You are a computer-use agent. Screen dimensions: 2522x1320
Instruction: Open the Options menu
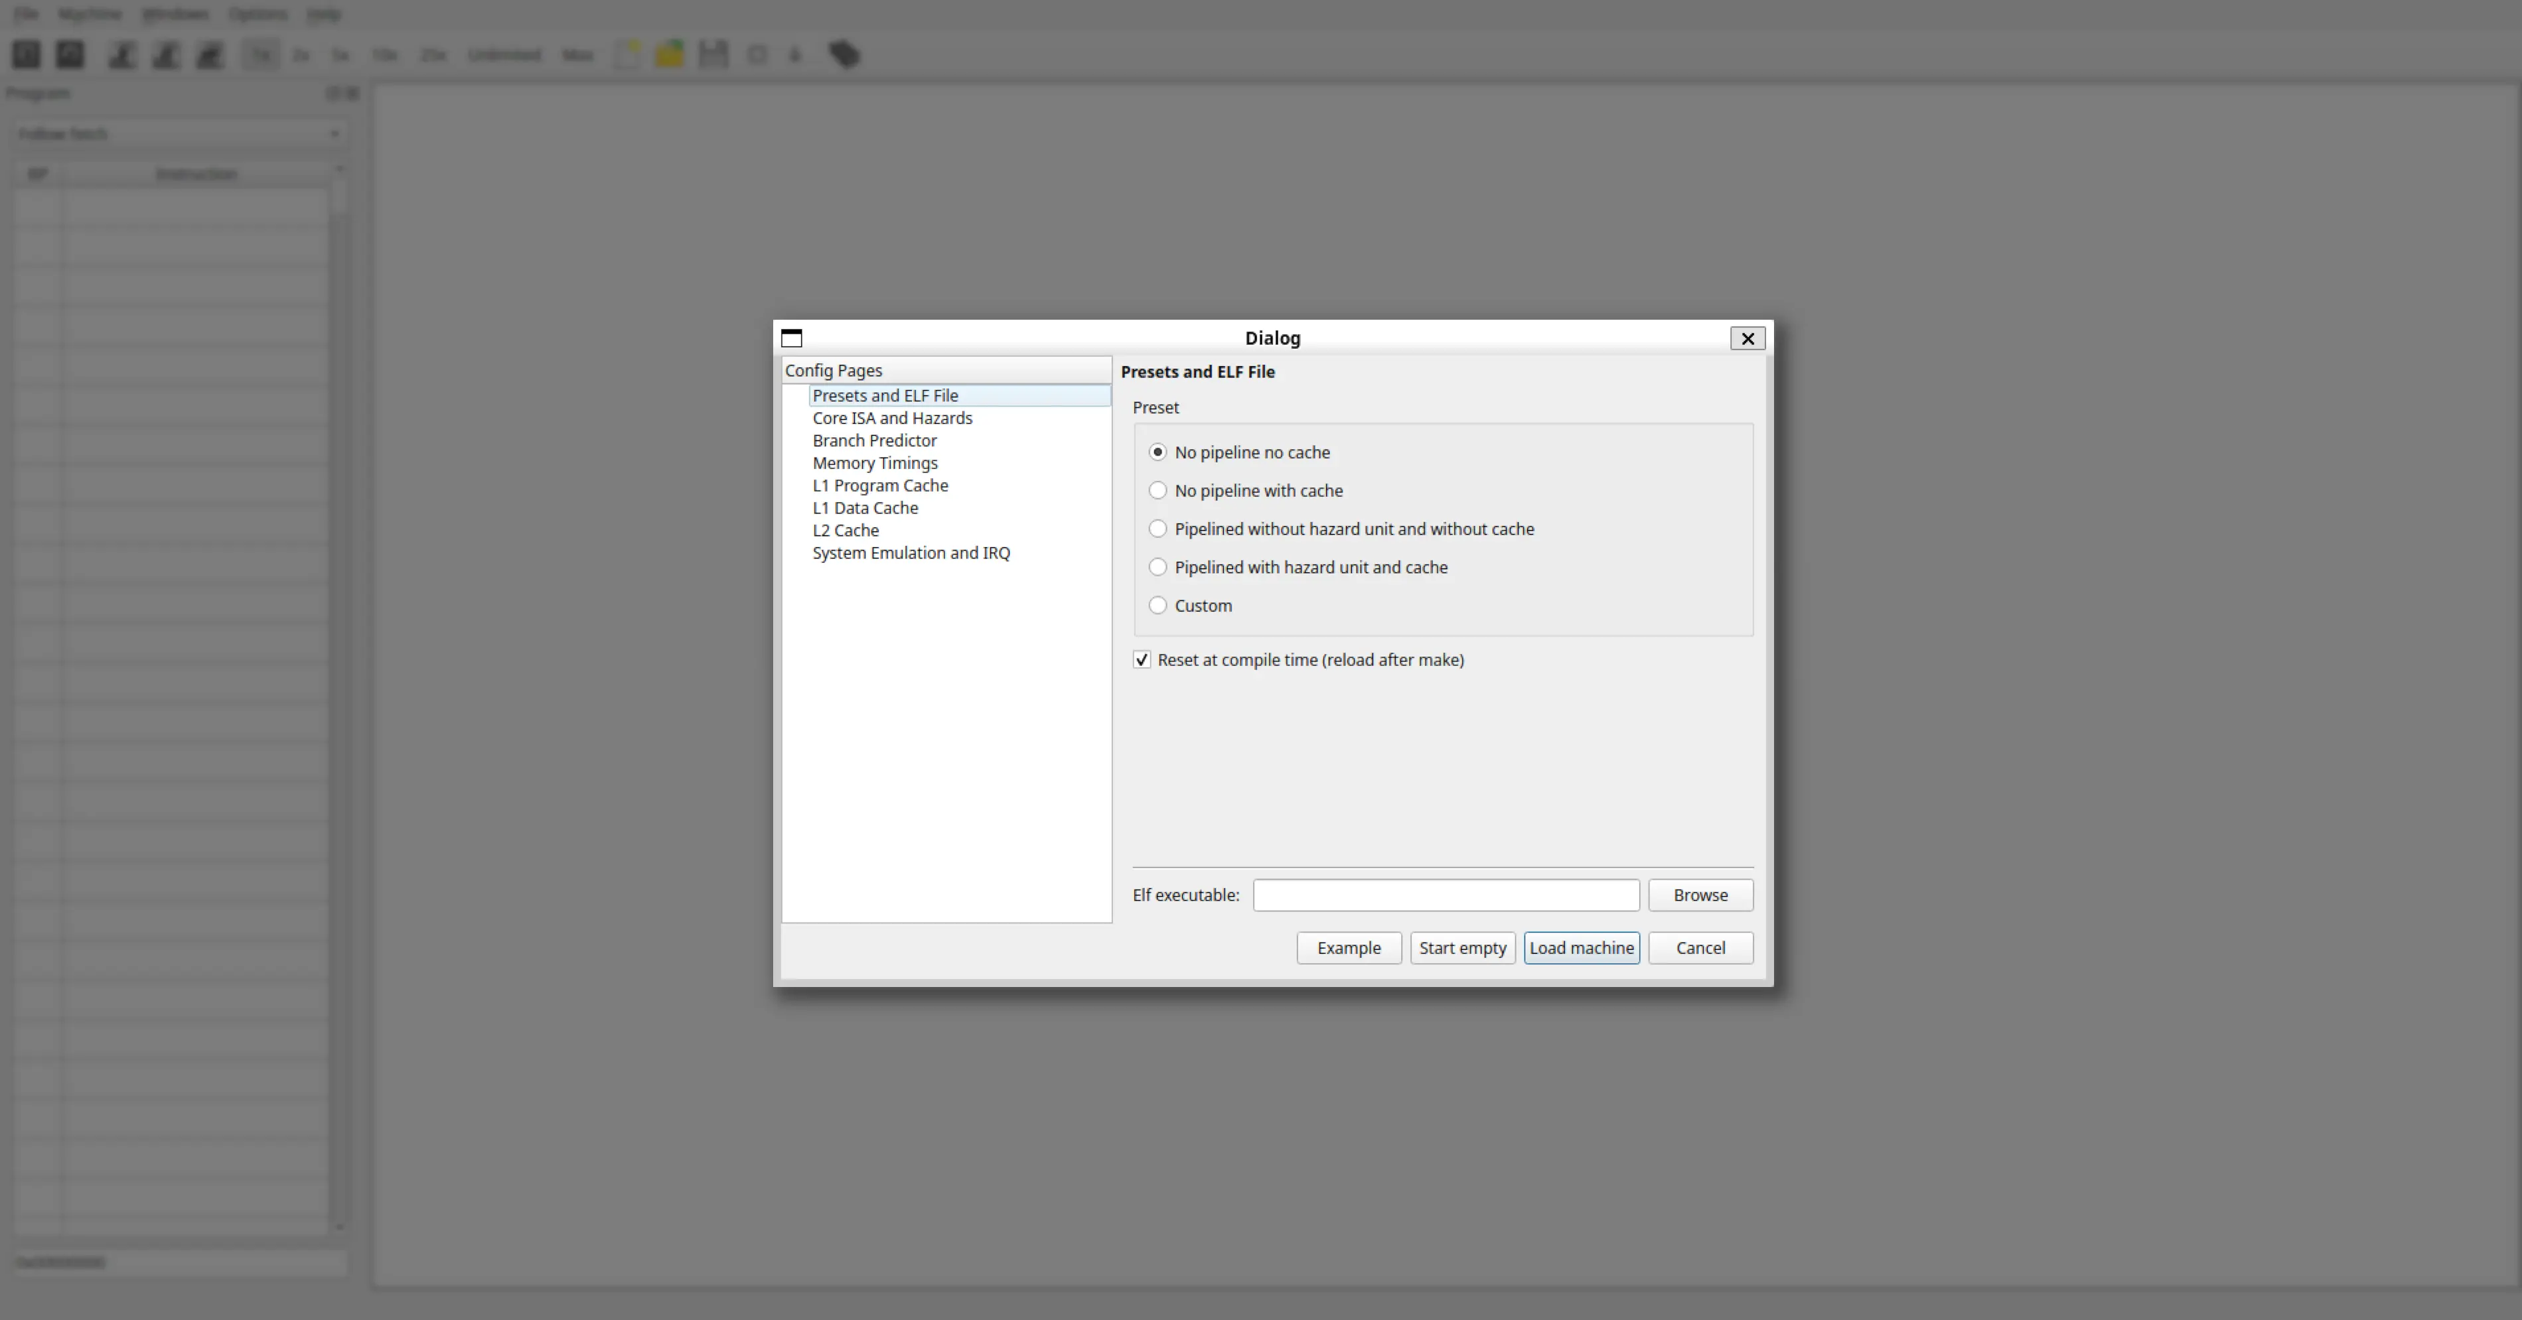[258, 14]
